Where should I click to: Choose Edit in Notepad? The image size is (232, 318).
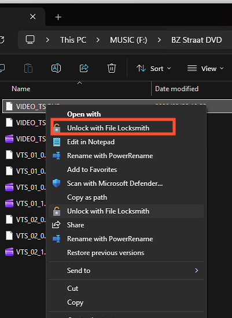[x=126, y=142]
